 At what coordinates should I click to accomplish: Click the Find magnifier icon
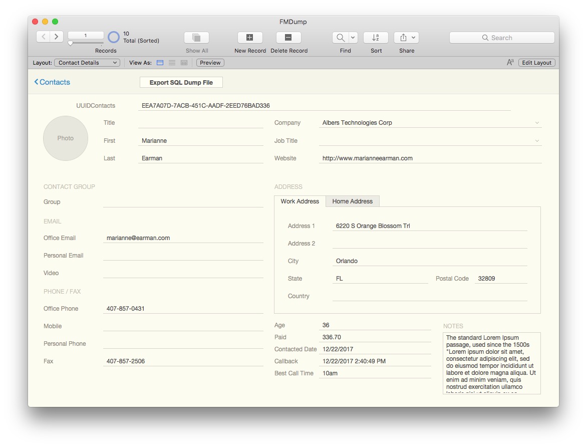click(x=341, y=38)
